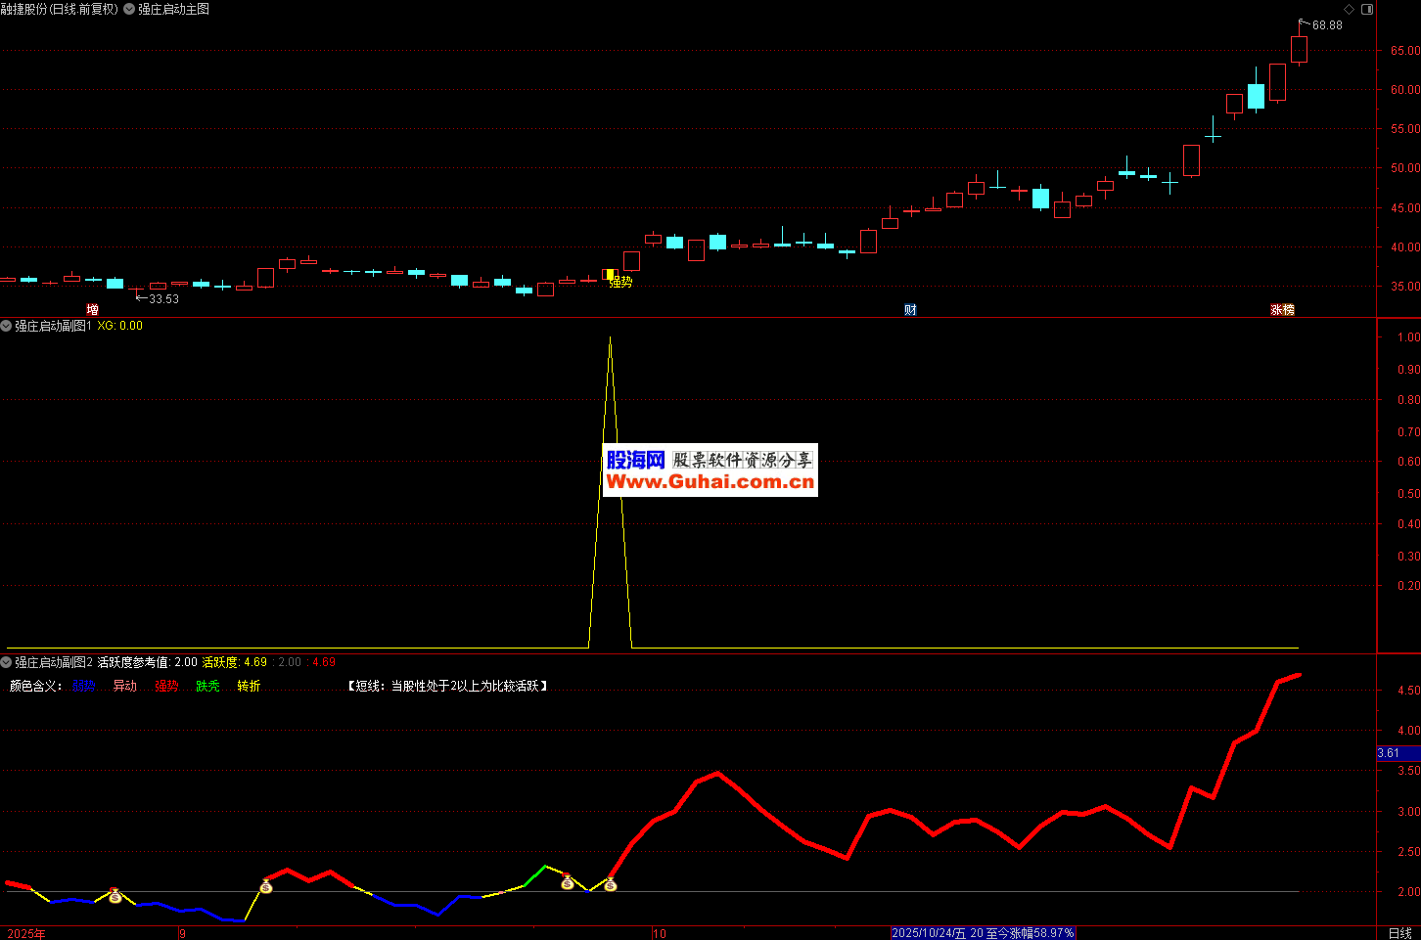Click the 2025/10/24 涨幅 status text
This screenshot has width=1421, height=940.
click(983, 933)
